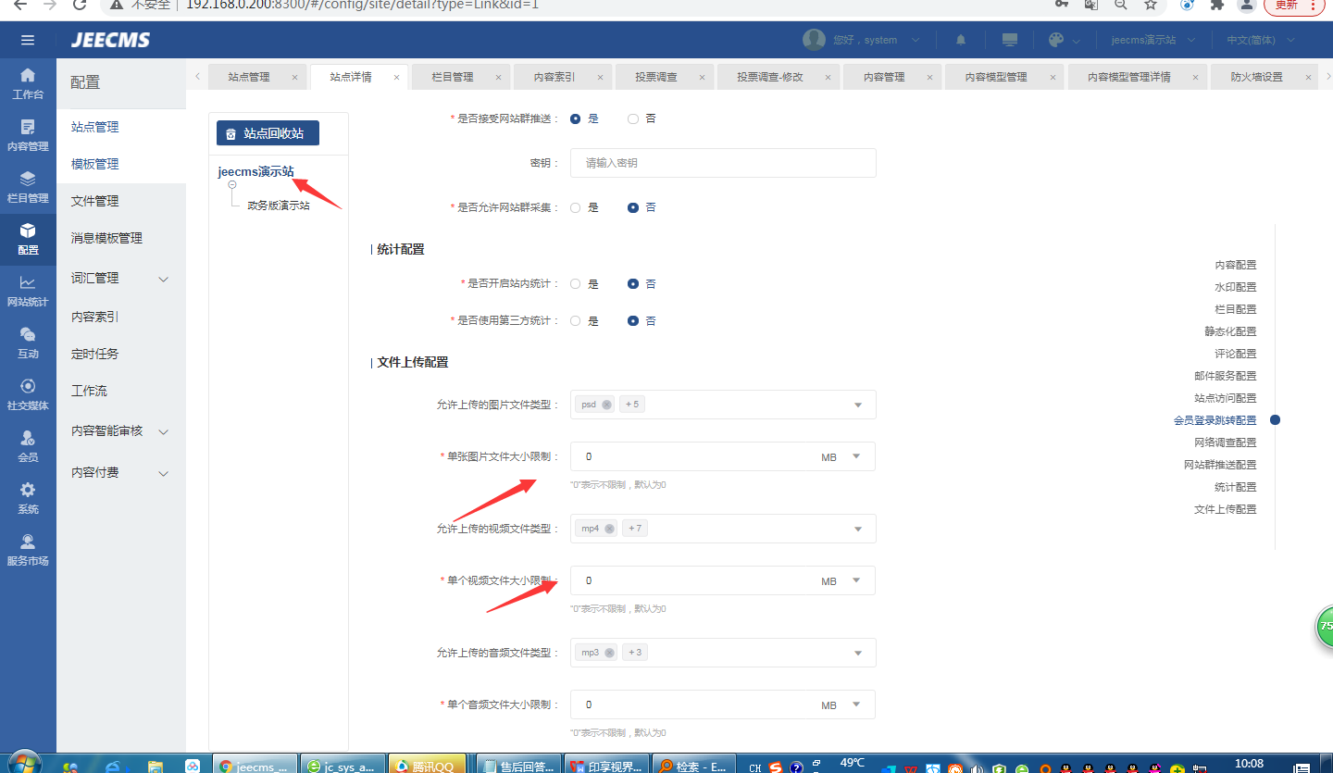
Task: Open the 允许上传的视频文件类型 dropdown
Action: tap(723, 529)
